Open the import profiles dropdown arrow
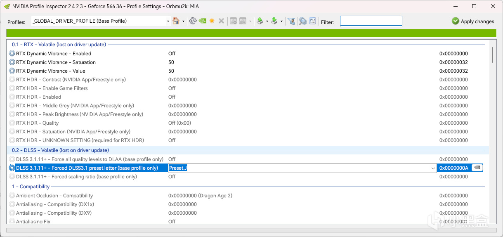The image size is (503, 237). click(x=281, y=21)
